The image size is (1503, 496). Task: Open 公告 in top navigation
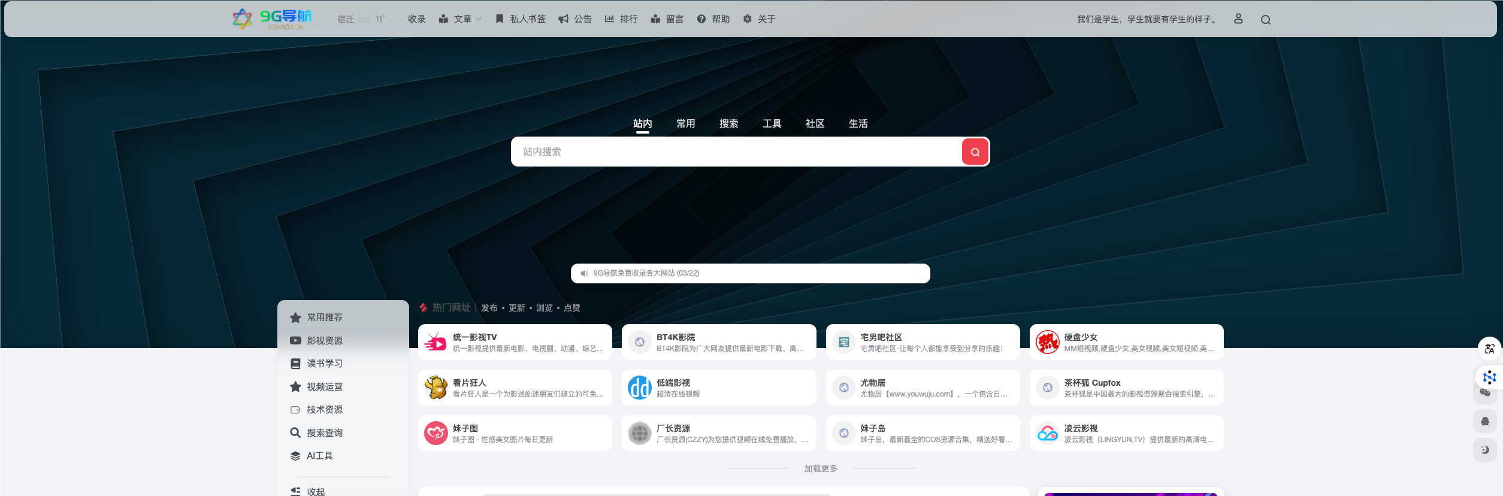575,19
